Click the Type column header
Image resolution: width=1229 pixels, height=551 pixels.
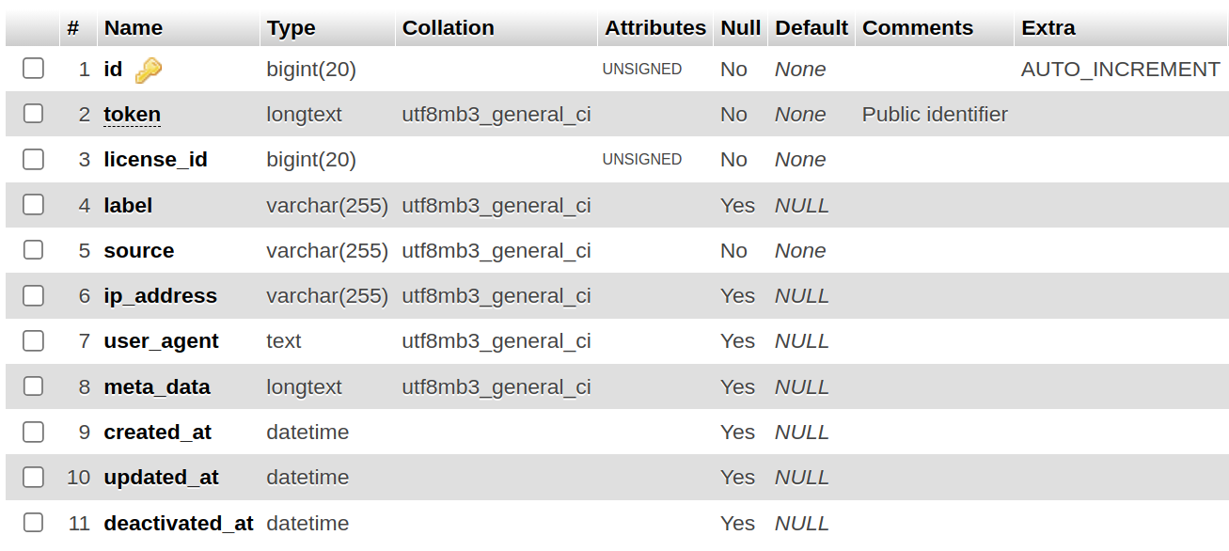[x=291, y=28]
